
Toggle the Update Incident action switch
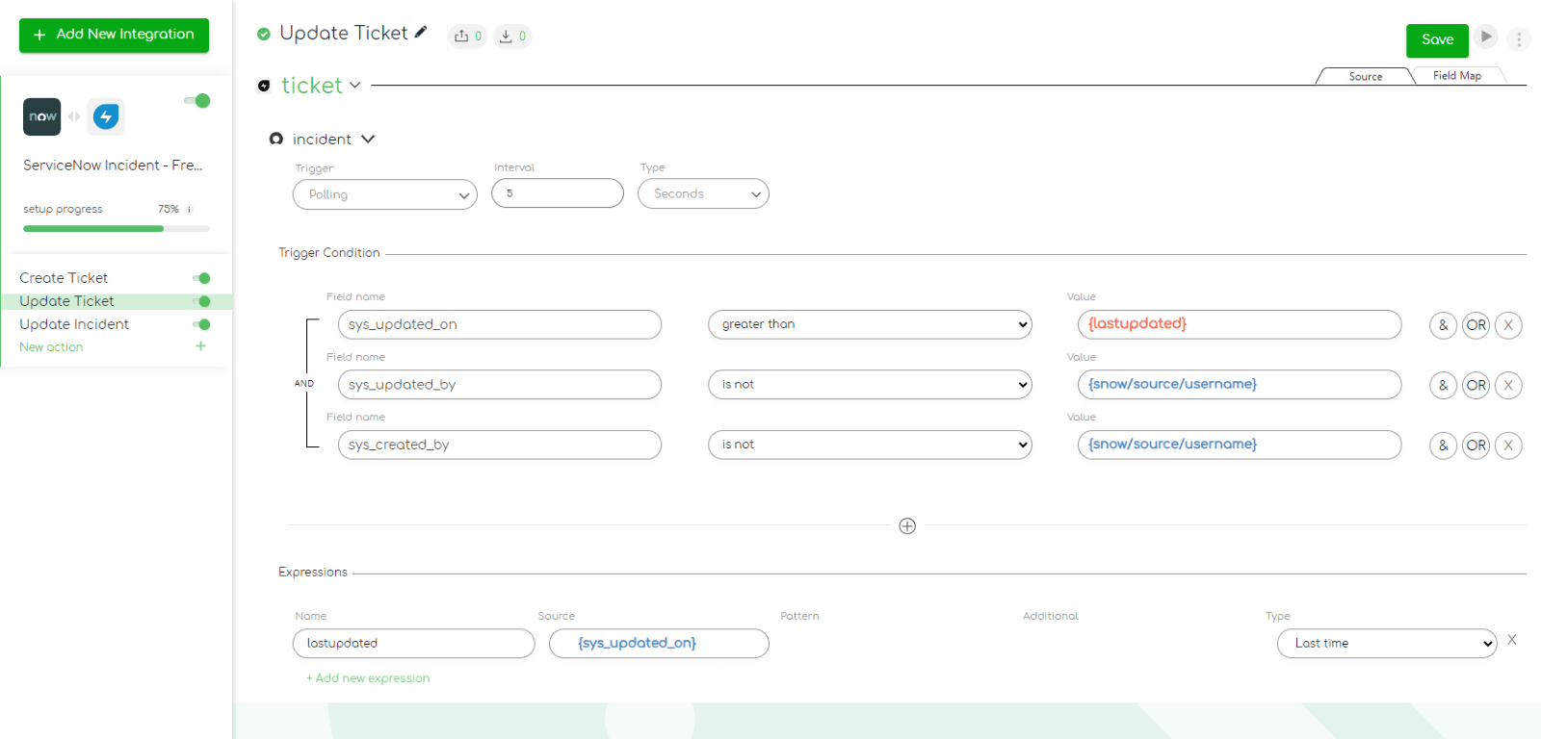click(201, 324)
